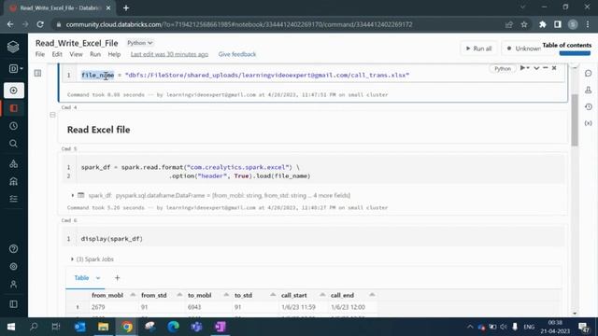
Task: Open the variable explorer (x) icon
Action: pyautogui.click(x=588, y=123)
